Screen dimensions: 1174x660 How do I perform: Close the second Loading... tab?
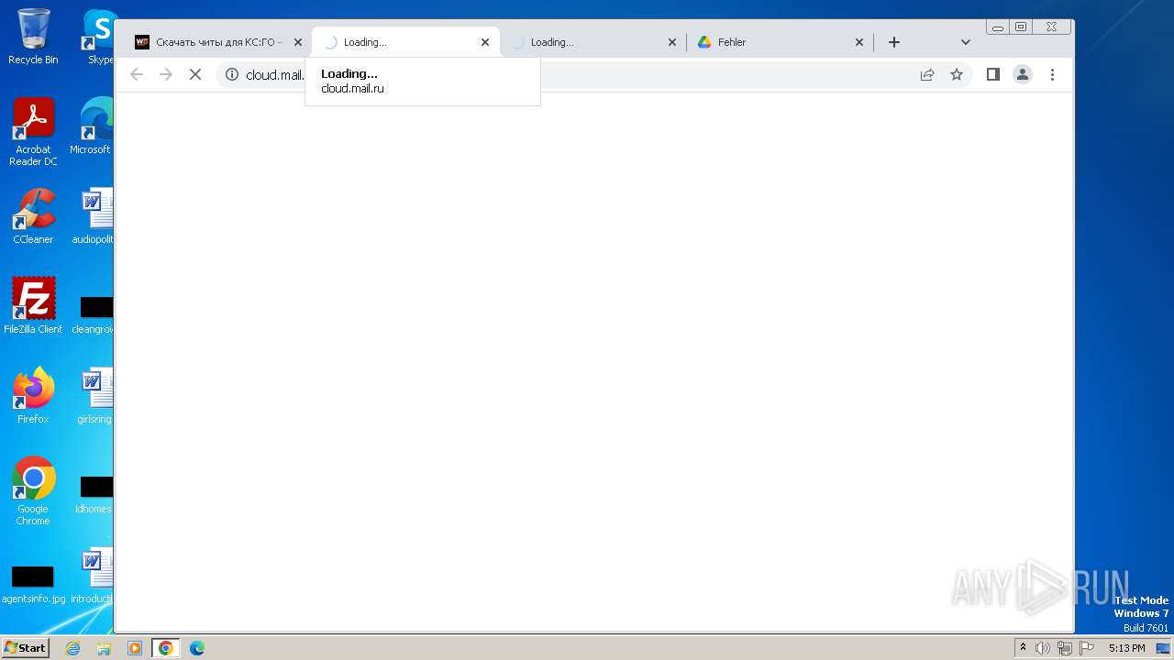click(672, 42)
